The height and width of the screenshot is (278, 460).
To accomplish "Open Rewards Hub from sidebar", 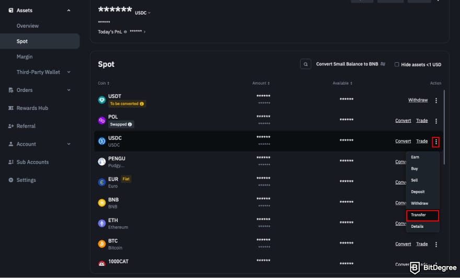I will tap(32, 108).
